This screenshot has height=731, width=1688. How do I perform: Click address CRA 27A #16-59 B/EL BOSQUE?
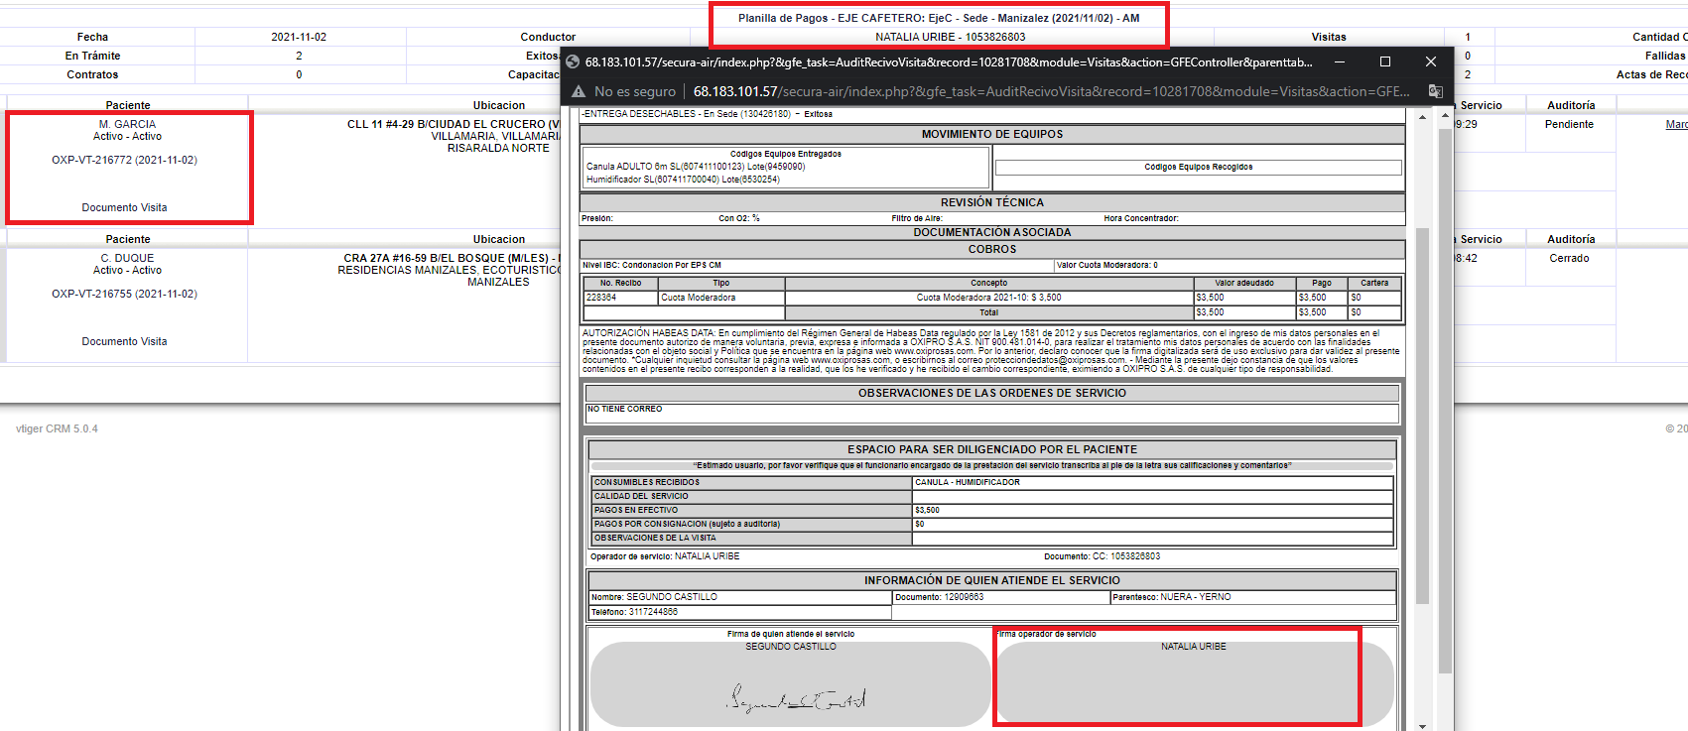452,258
